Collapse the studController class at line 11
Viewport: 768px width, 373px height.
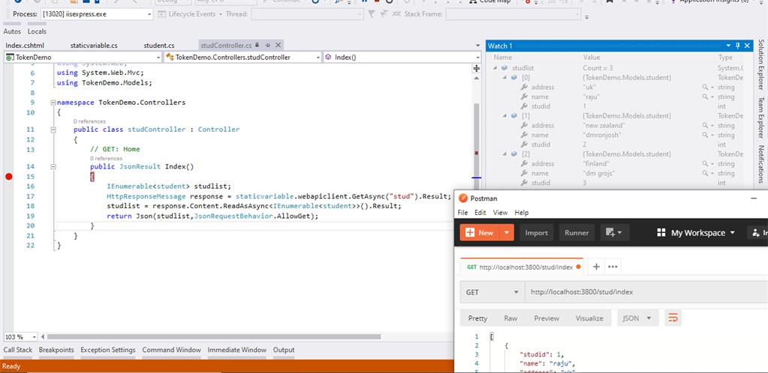(53, 130)
